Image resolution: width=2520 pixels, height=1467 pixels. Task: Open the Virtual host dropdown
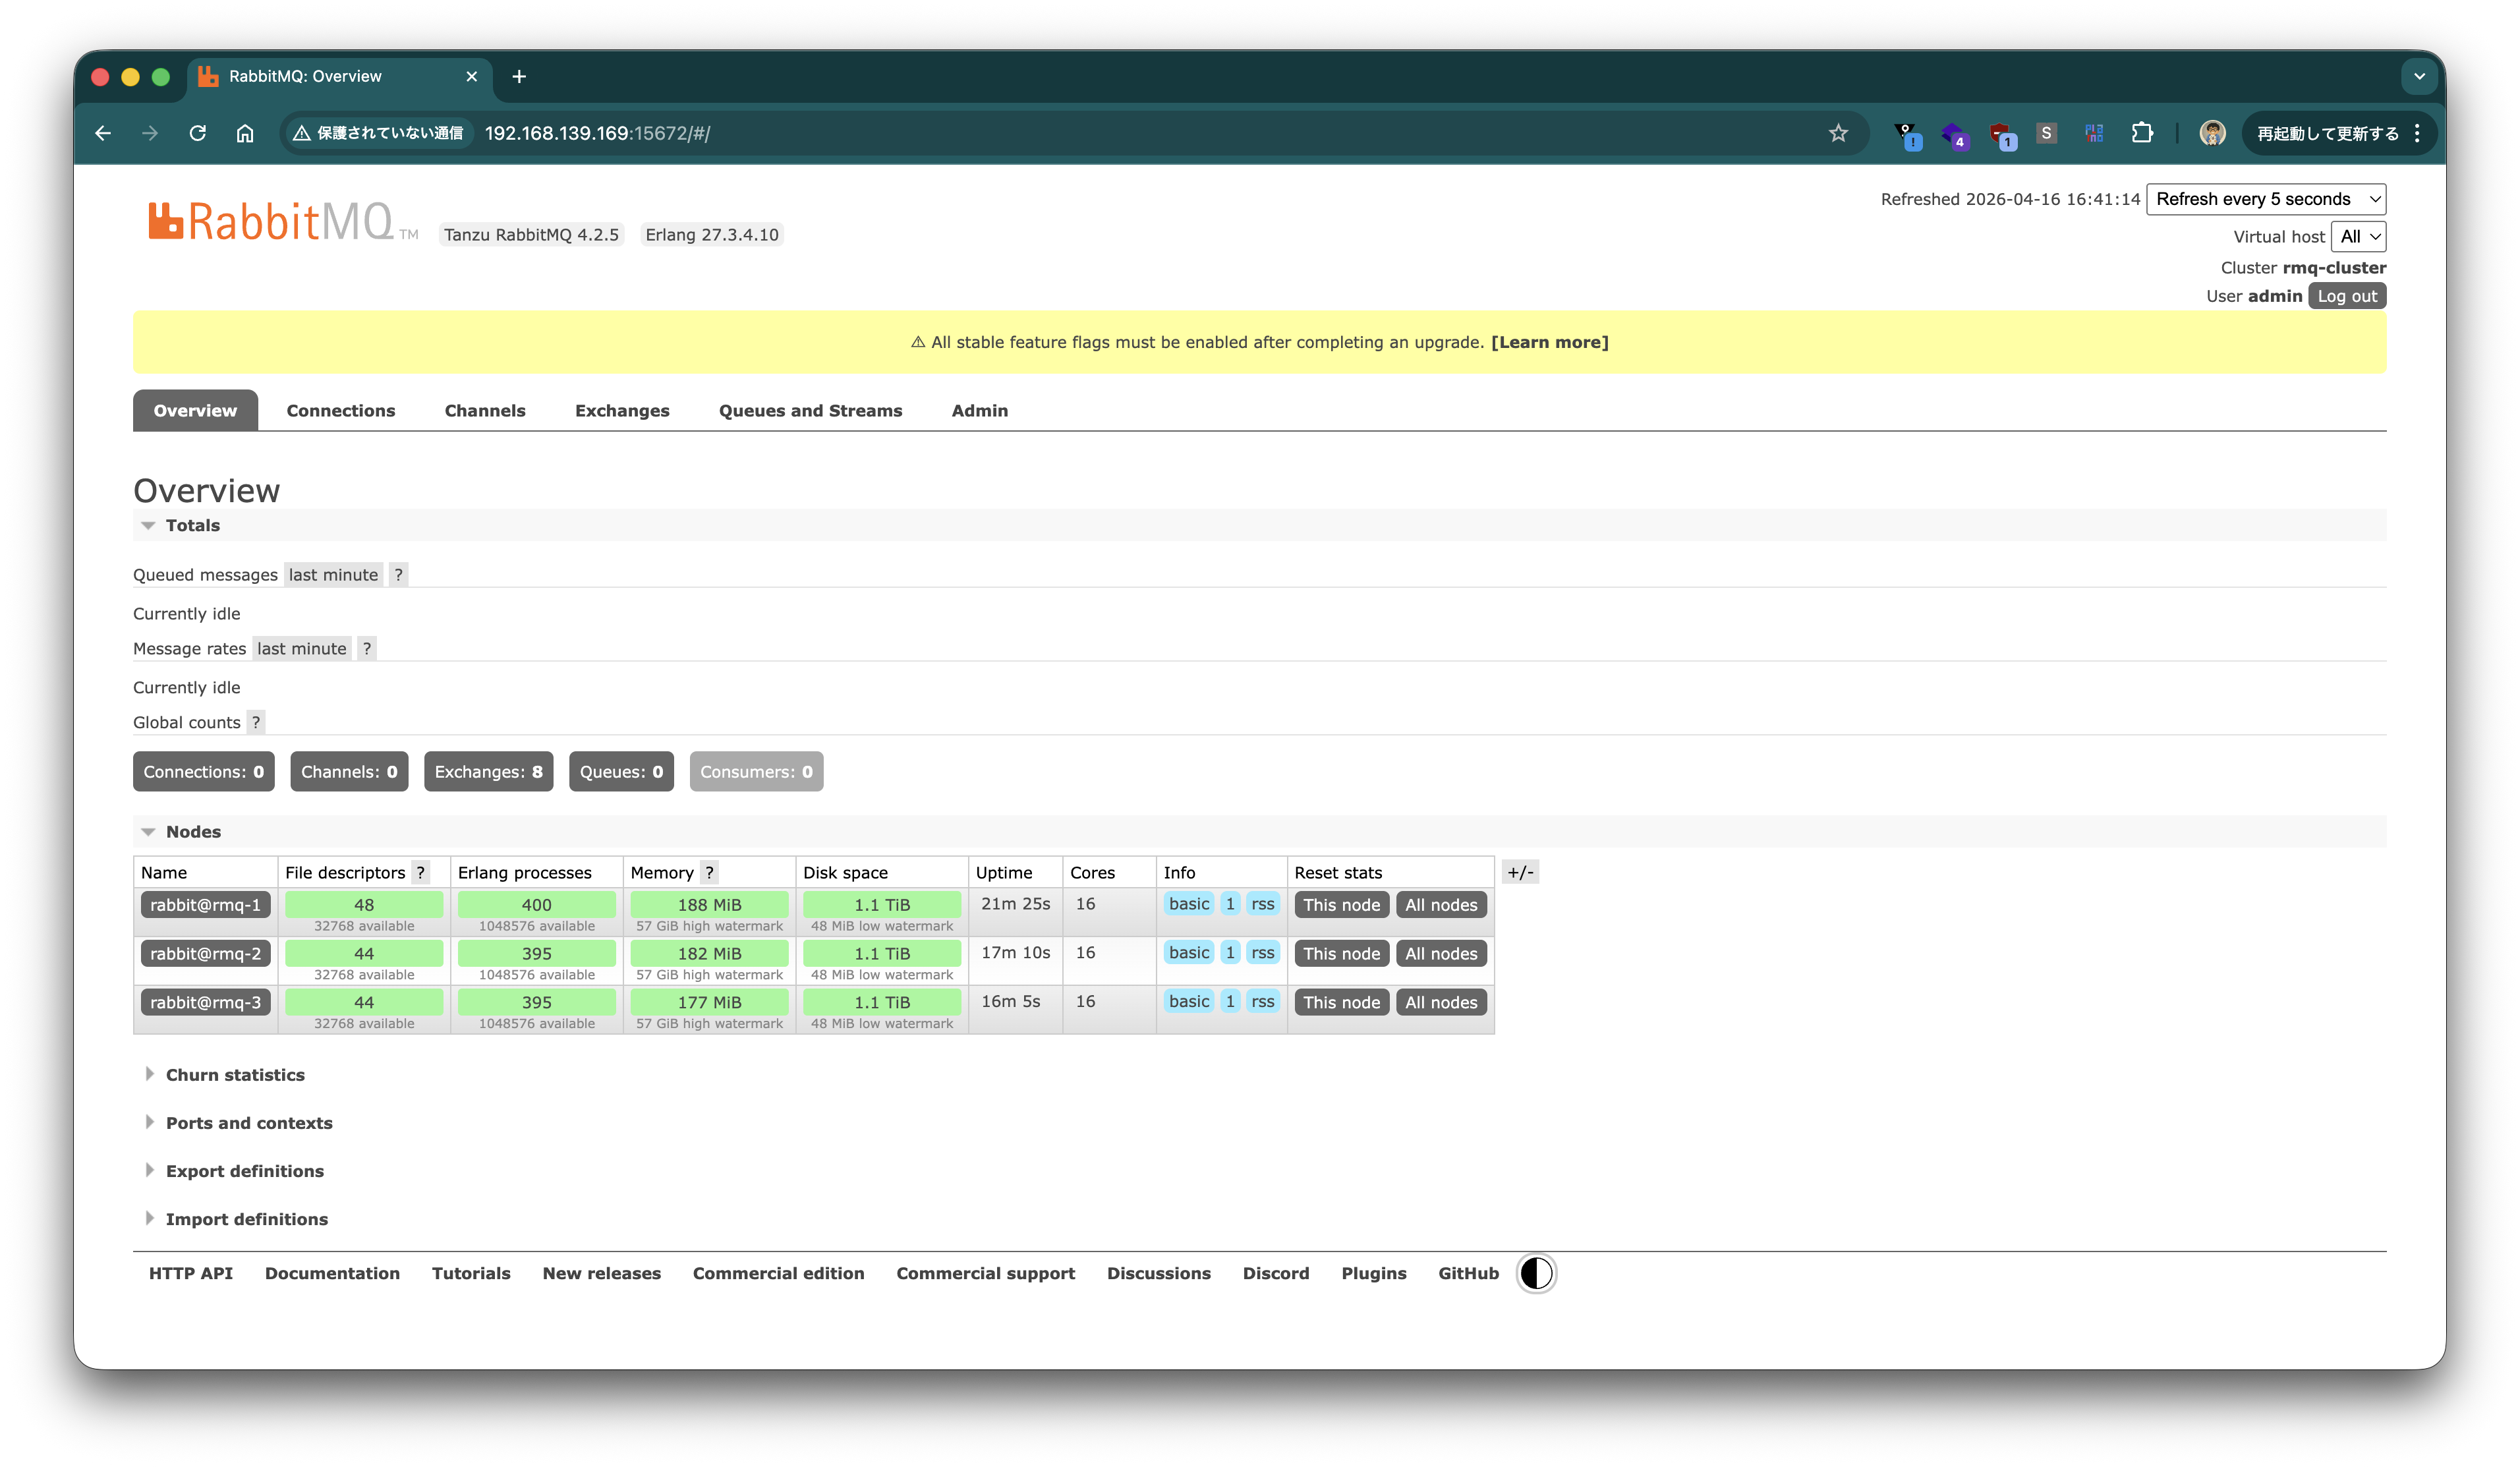(x=2358, y=236)
